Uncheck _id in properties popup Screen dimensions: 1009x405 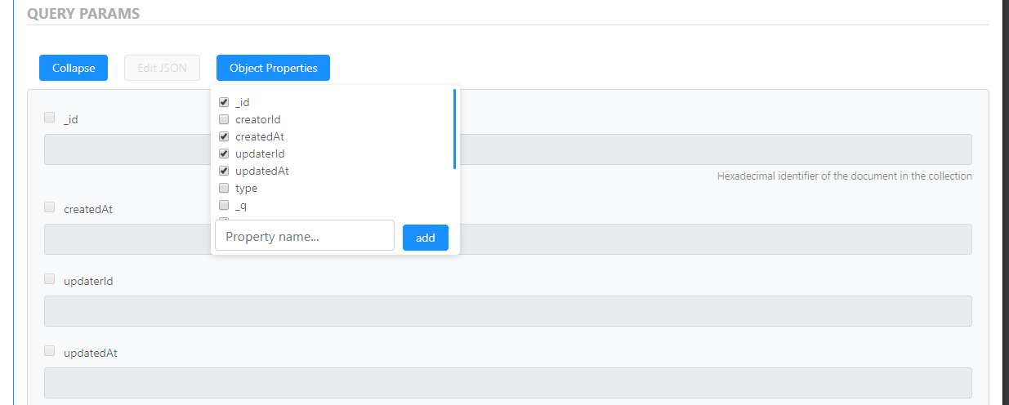pos(224,103)
